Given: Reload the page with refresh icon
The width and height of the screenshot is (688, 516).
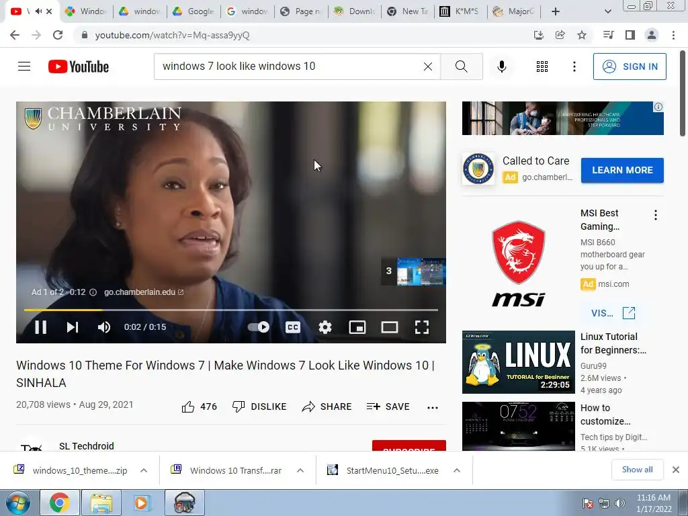Looking at the screenshot, I should pyautogui.click(x=58, y=35).
